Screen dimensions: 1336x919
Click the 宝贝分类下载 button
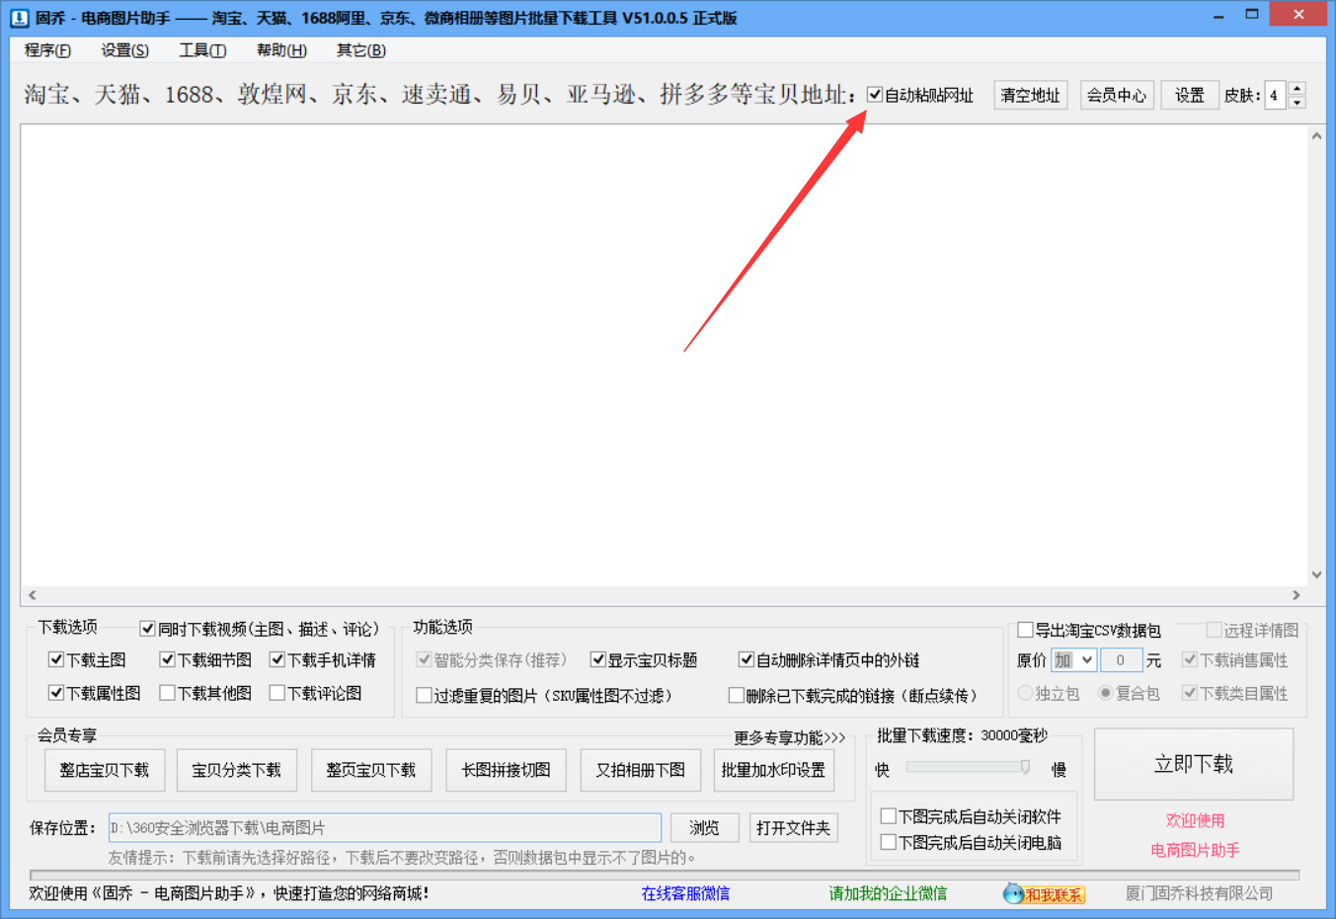pos(237,770)
